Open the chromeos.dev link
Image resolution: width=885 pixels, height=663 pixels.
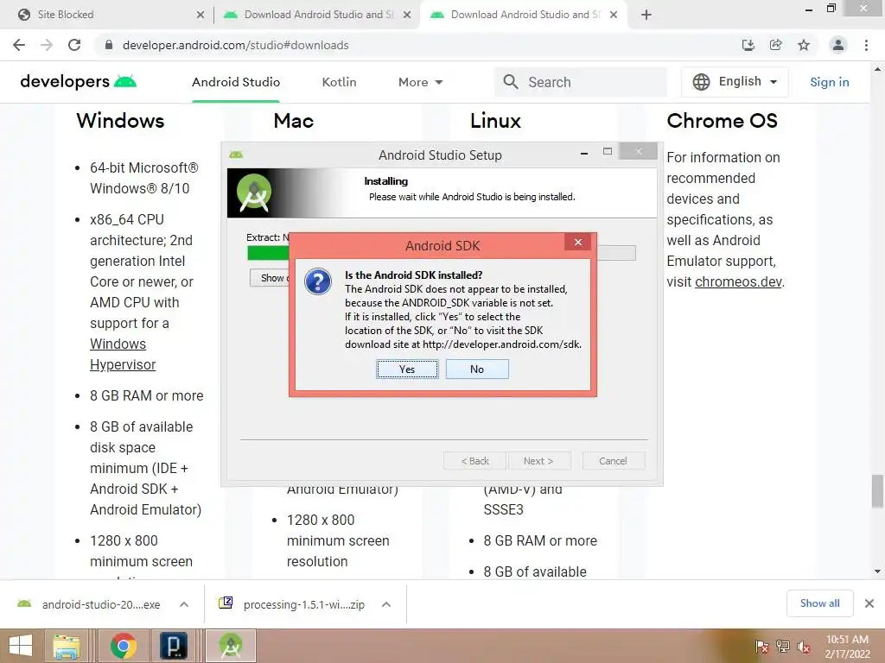(x=738, y=281)
